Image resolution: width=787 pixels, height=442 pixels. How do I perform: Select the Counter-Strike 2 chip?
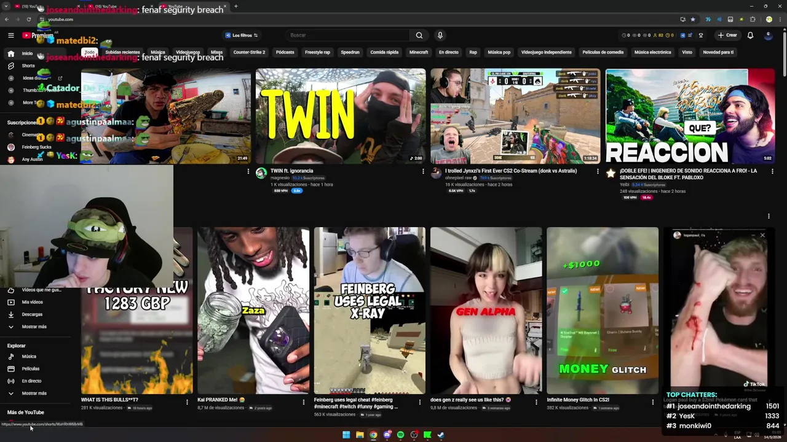pos(249,52)
